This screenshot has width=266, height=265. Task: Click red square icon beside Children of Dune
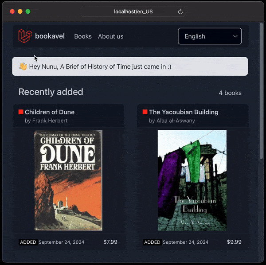(21, 112)
